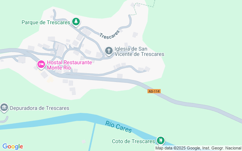
Task: Open the Google logo
Action: click(12, 146)
